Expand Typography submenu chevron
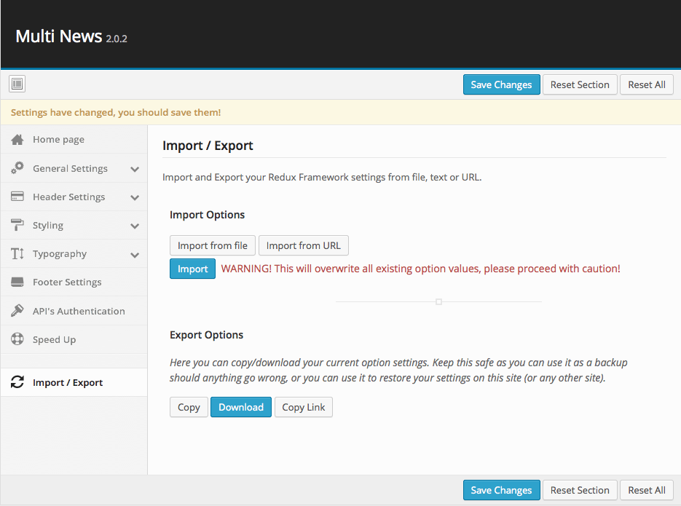This screenshot has width=681, height=506. click(135, 255)
